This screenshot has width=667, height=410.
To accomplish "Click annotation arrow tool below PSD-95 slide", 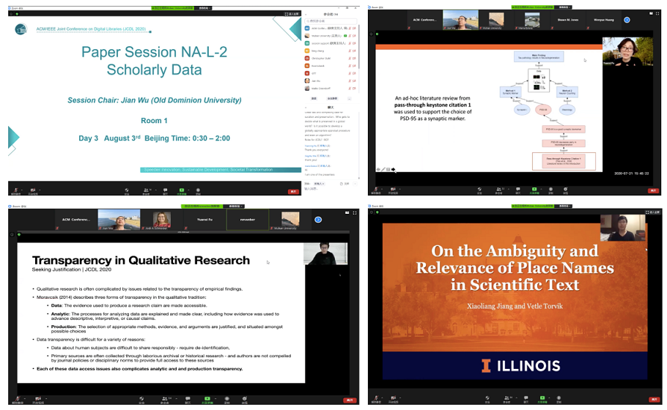I will [x=393, y=169].
